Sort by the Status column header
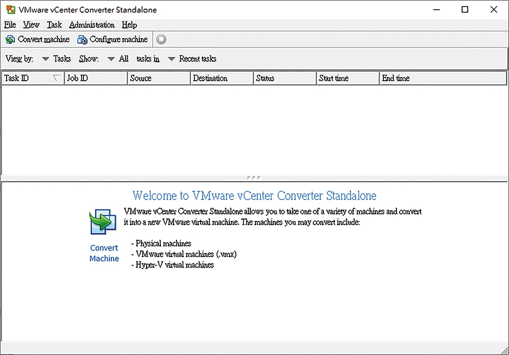Viewport: 509px width, 355px height. (284, 78)
